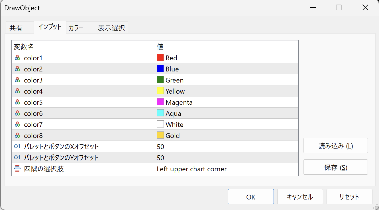The width and height of the screenshot is (379, 210).
Task: Switch to the 共有 tab
Action: tap(16, 28)
